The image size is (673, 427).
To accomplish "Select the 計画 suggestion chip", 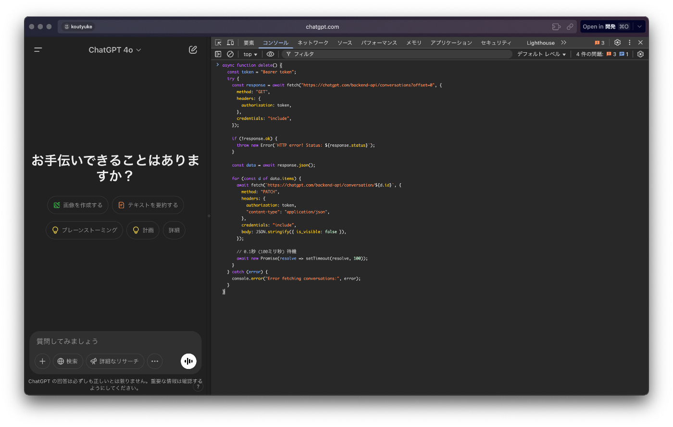I will coord(143,230).
